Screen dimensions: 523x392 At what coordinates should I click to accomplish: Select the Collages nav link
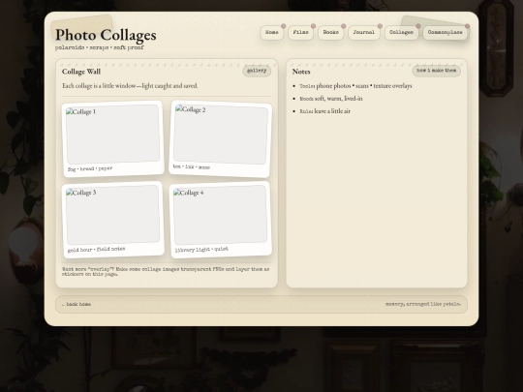[x=402, y=33]
